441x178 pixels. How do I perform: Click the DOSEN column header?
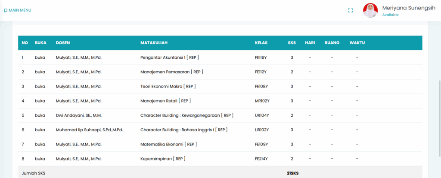(x=63, y=42)
